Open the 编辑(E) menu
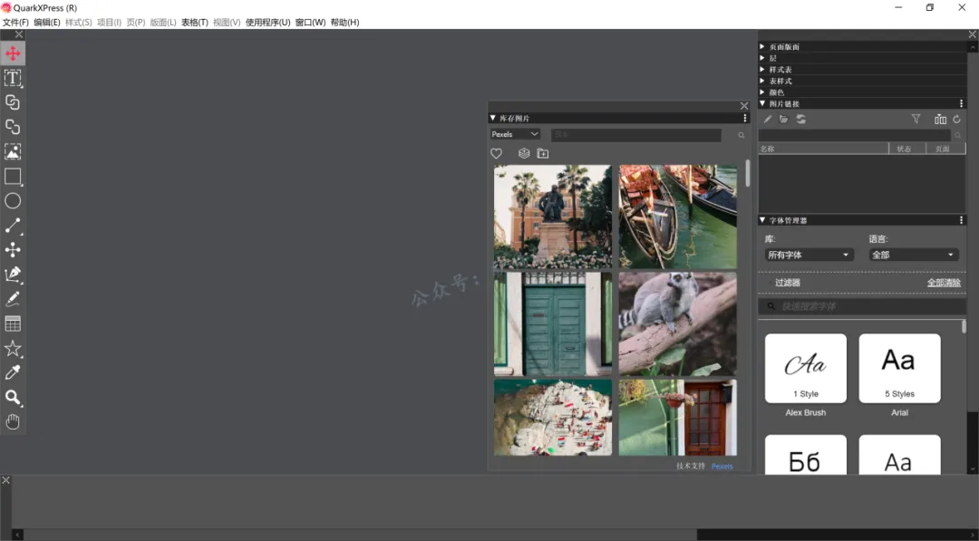 [47, 23]
